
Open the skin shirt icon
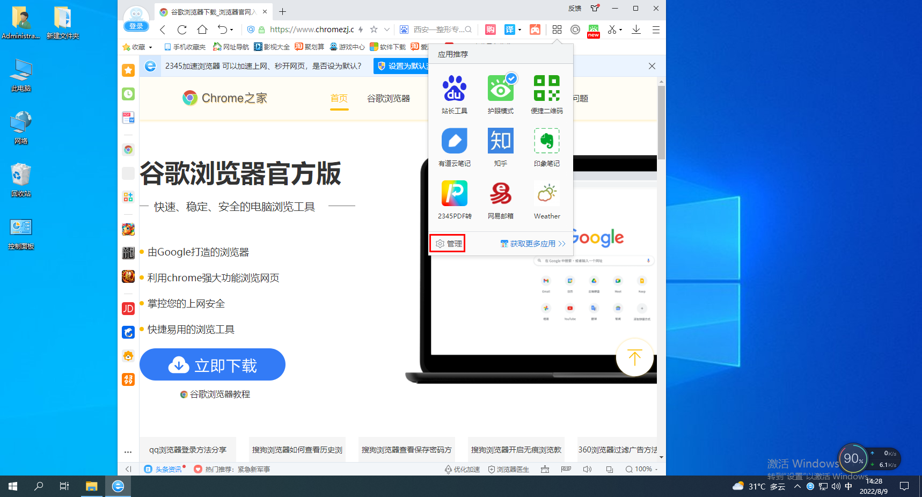coord(595,8)
